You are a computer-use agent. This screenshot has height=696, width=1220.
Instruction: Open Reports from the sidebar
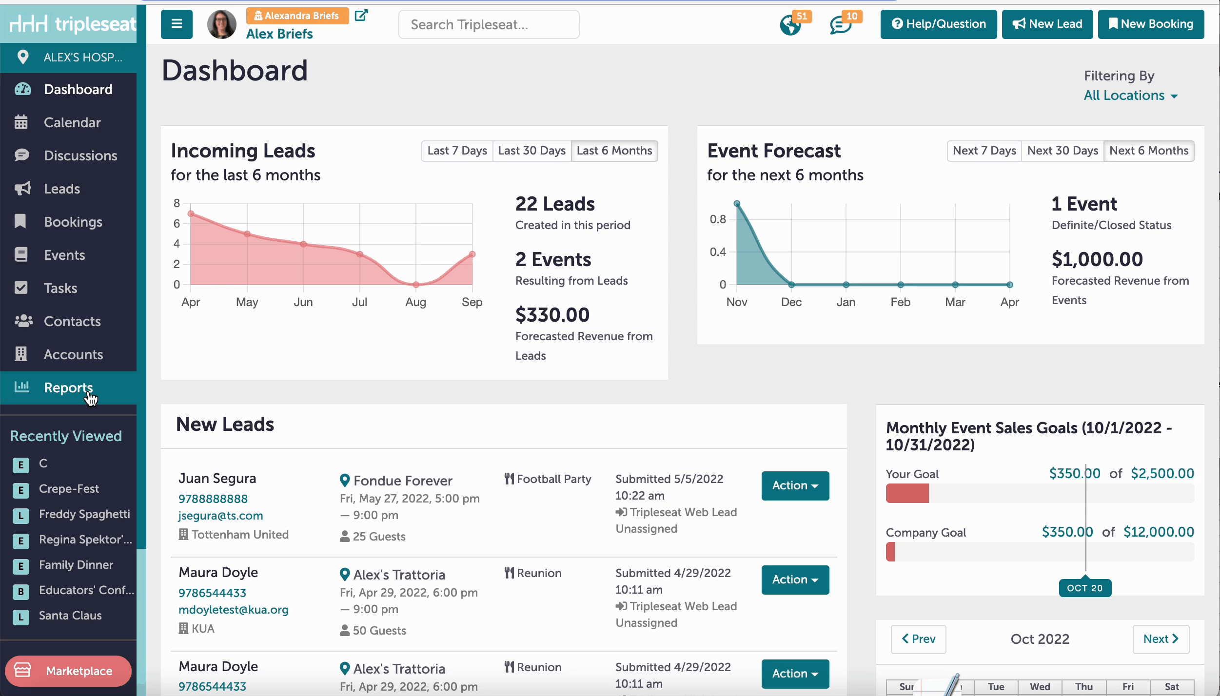point(68,387)
